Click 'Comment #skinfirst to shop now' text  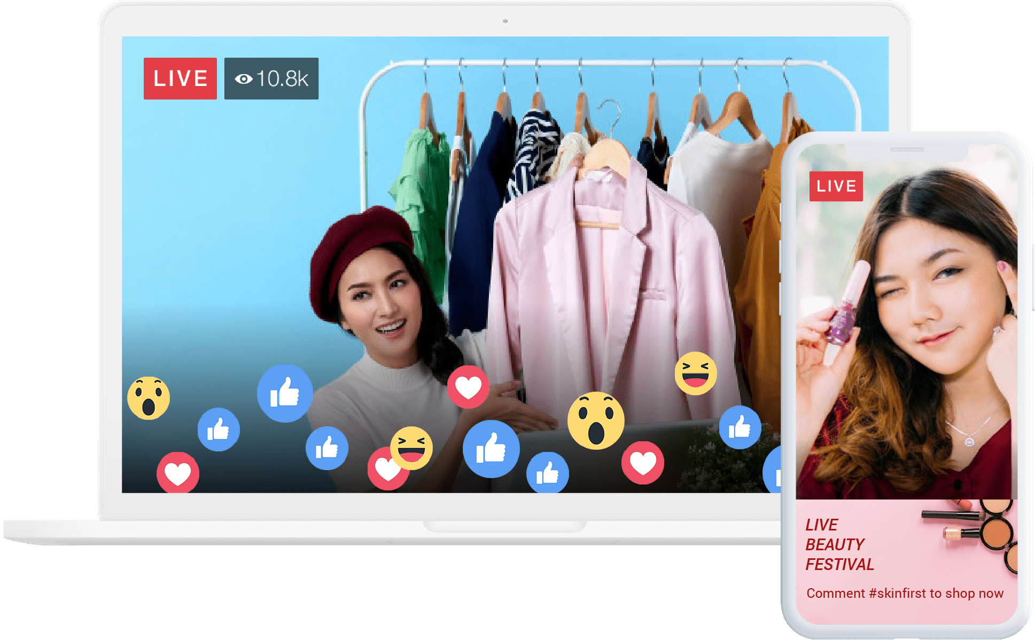905,593
